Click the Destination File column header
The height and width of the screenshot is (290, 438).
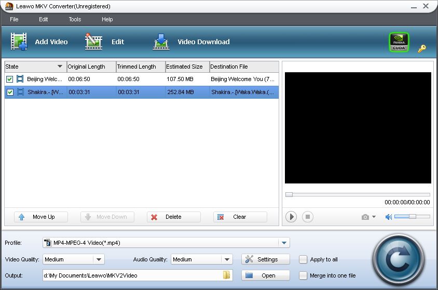pos(244,67)
